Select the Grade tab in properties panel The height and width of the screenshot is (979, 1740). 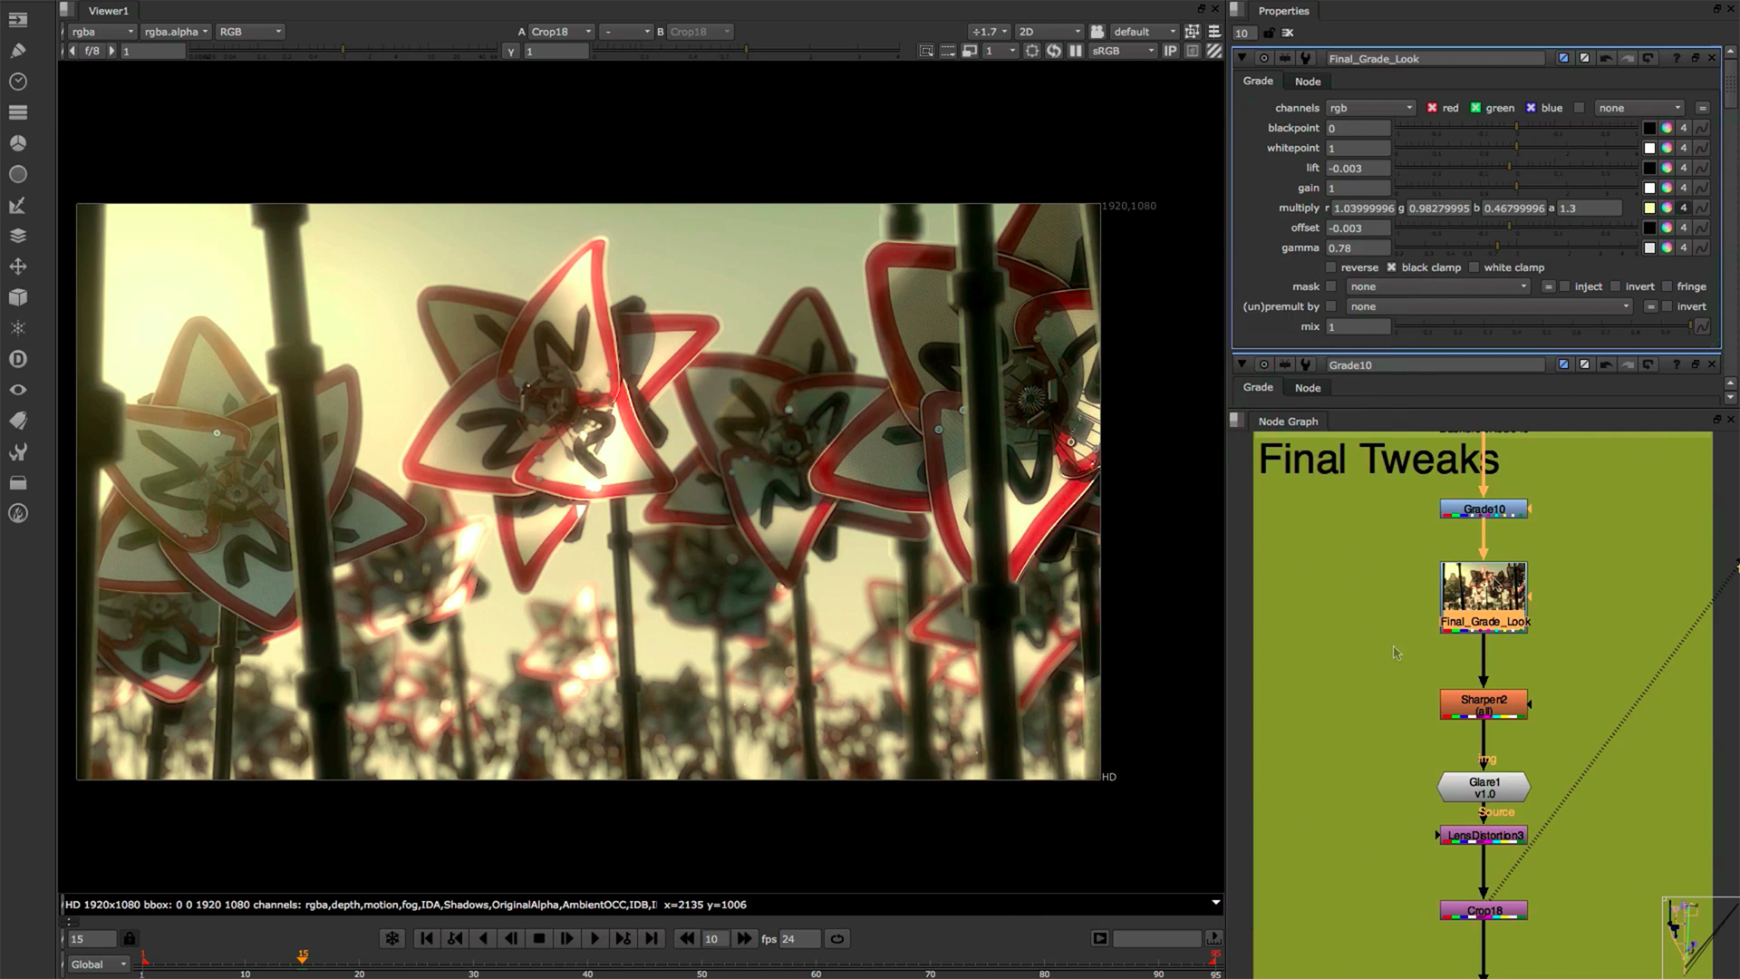[x=1257, y=80]
